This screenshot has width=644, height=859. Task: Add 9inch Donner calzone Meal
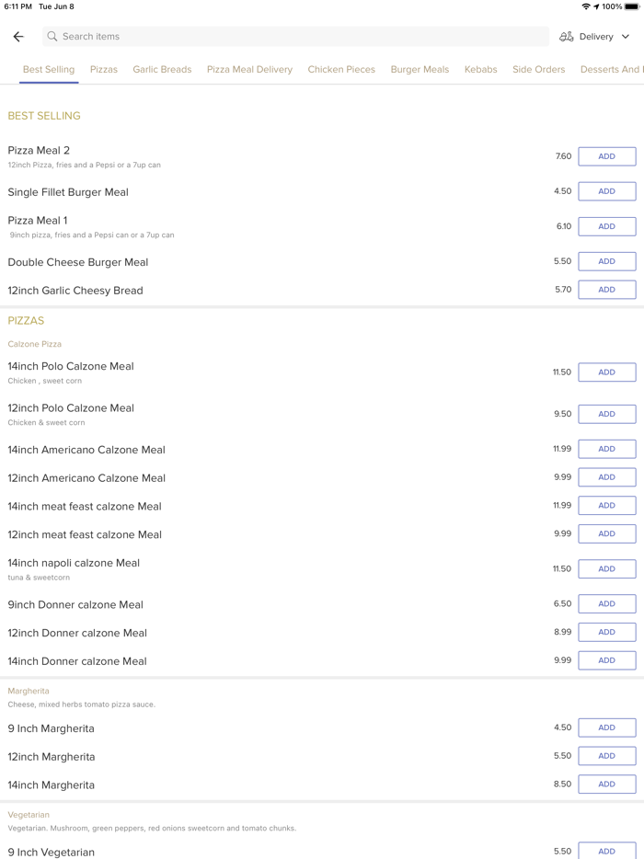pos(606,604)
